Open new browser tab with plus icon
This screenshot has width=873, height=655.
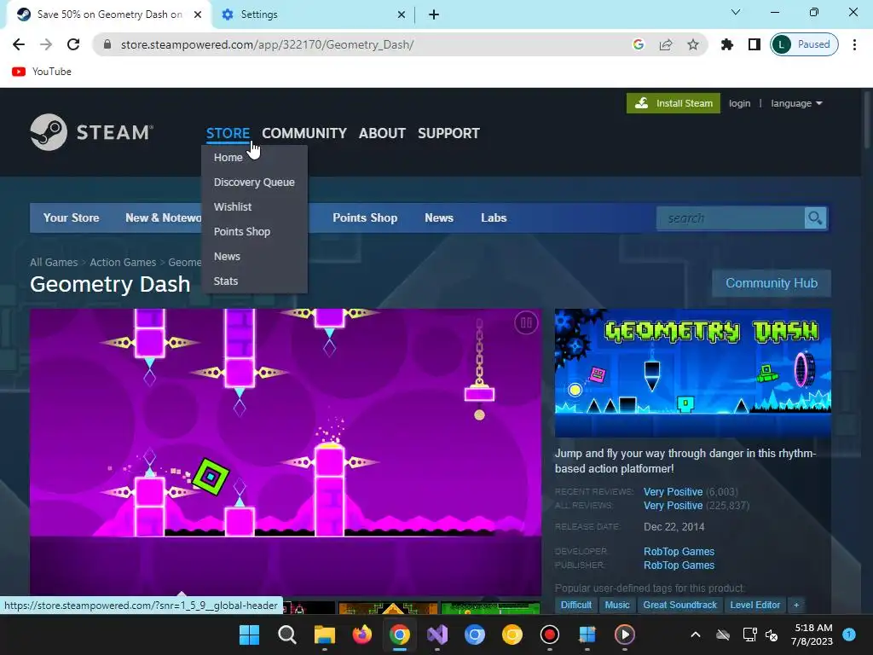(434, 14)
